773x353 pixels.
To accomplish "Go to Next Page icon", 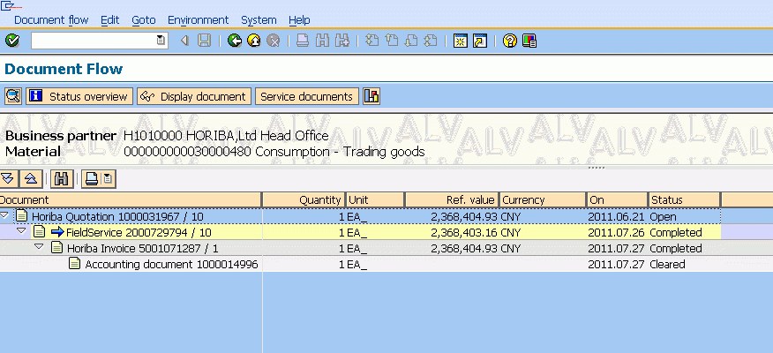I will (x=410, y=41).
